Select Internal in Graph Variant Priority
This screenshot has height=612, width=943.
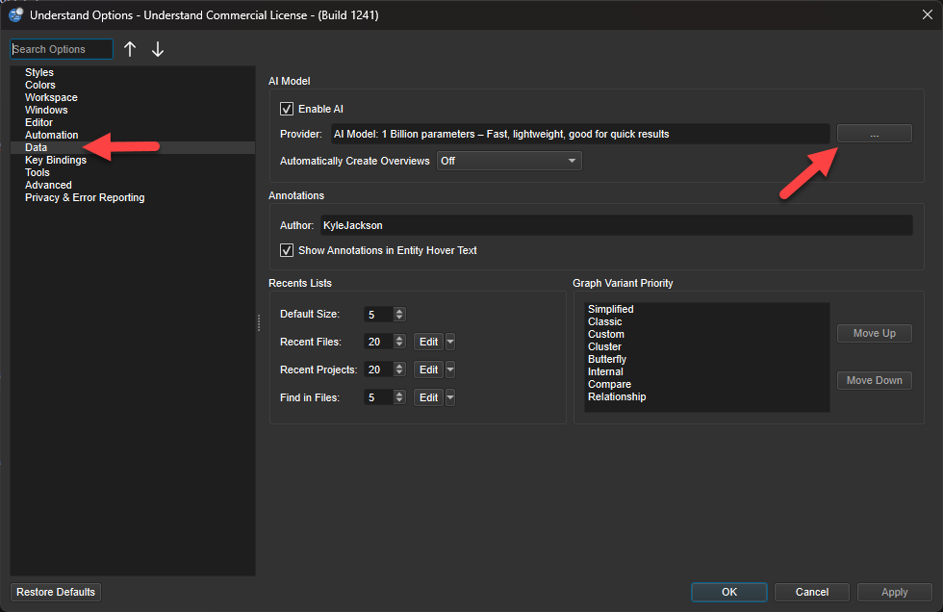click(x=605, y=371)
